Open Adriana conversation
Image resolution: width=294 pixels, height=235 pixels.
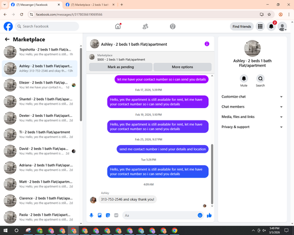coord(39,167)
